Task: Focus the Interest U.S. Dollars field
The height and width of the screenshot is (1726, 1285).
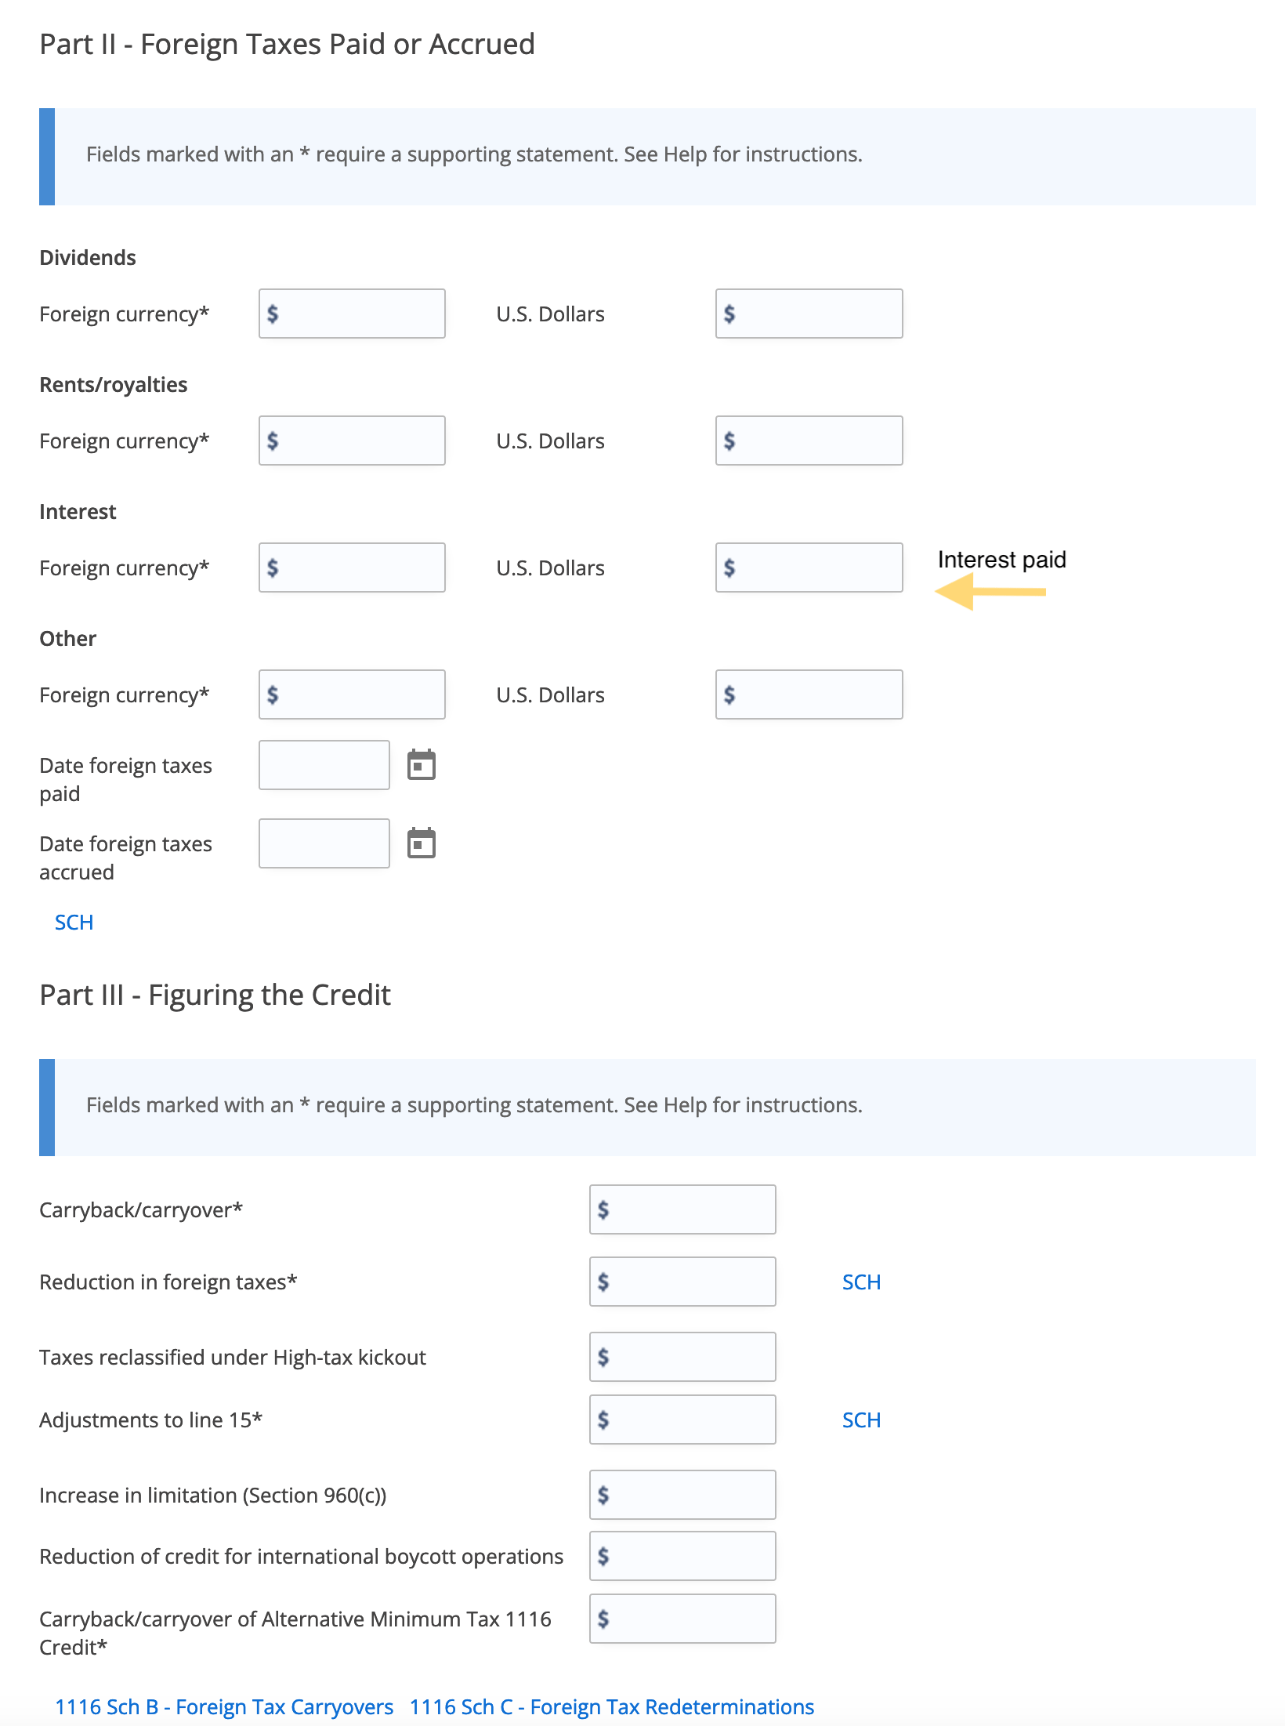Action: click(x=809, y=567)
